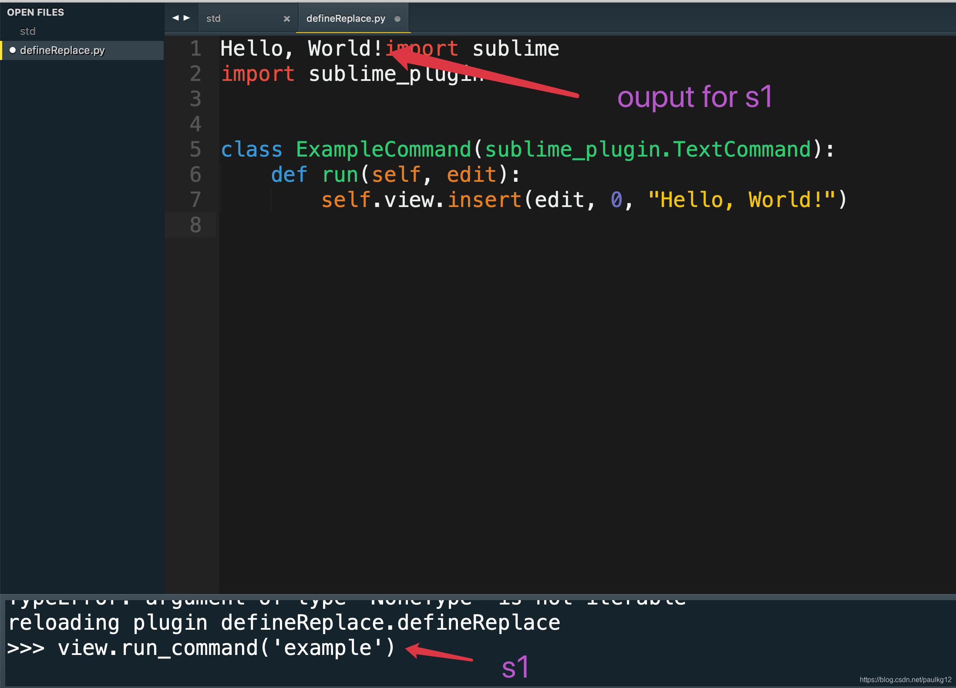The width and height of the screenshot is (956, 688).
Task: Click line number 2 in gutter
Action: pyautogui.click(x=195, y=73)
